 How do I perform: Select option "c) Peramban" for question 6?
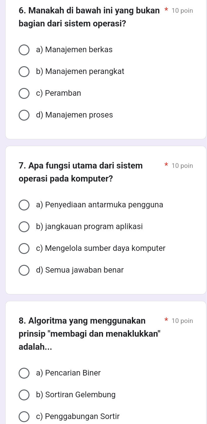24,93
